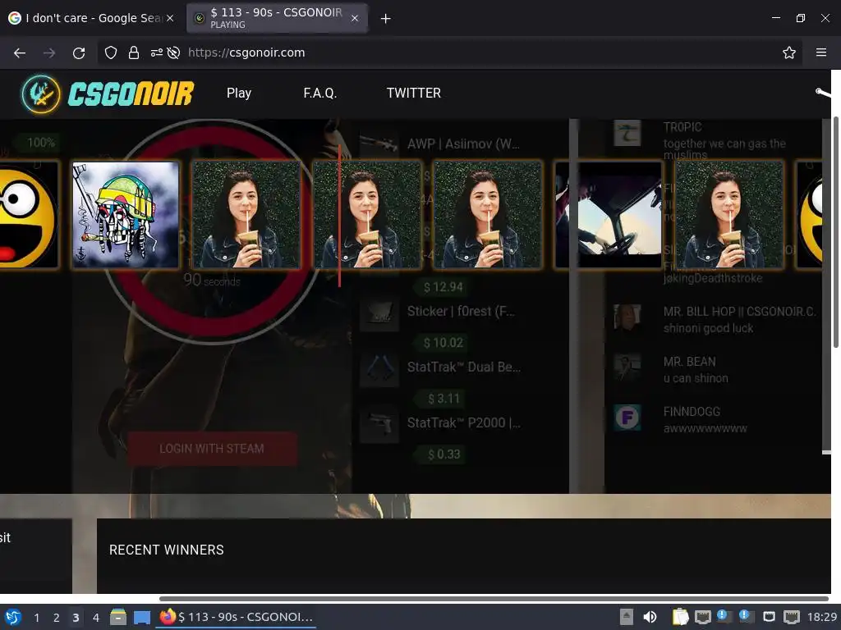
Task: Switch to workspace 1
Action: click(x=36, y=618)
